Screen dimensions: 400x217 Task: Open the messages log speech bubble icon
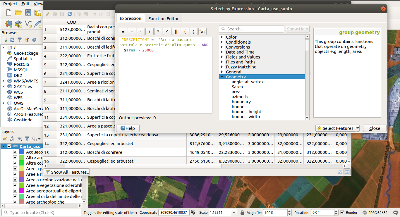point(395,213)
